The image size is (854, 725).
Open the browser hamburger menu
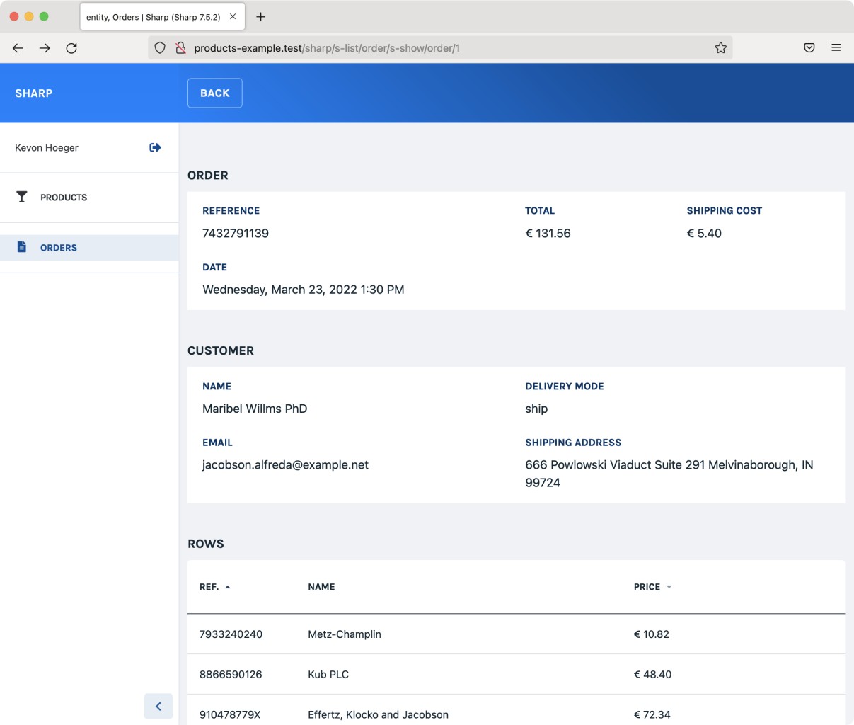click(836, 48)
